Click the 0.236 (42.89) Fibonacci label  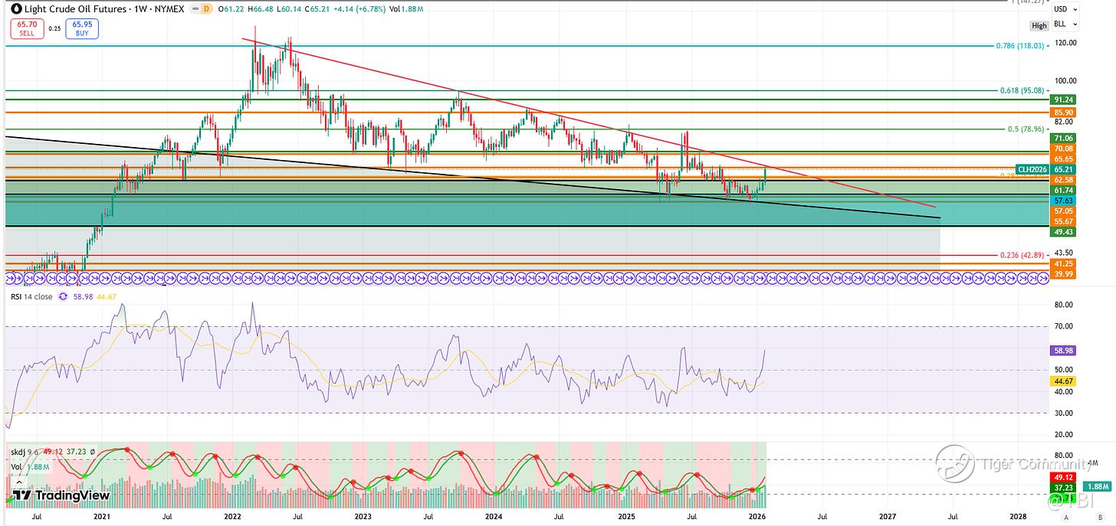coord(1023,255)
